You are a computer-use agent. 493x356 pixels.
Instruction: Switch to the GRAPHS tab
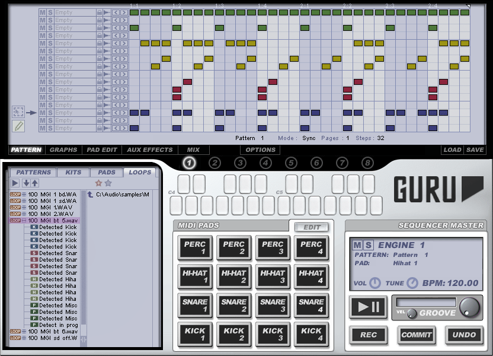pyautogui.click(x=63, y=150)
